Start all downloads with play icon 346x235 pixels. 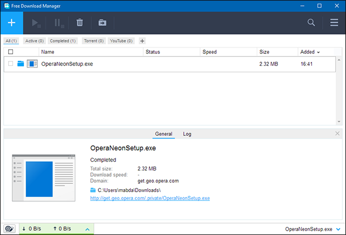36,23
